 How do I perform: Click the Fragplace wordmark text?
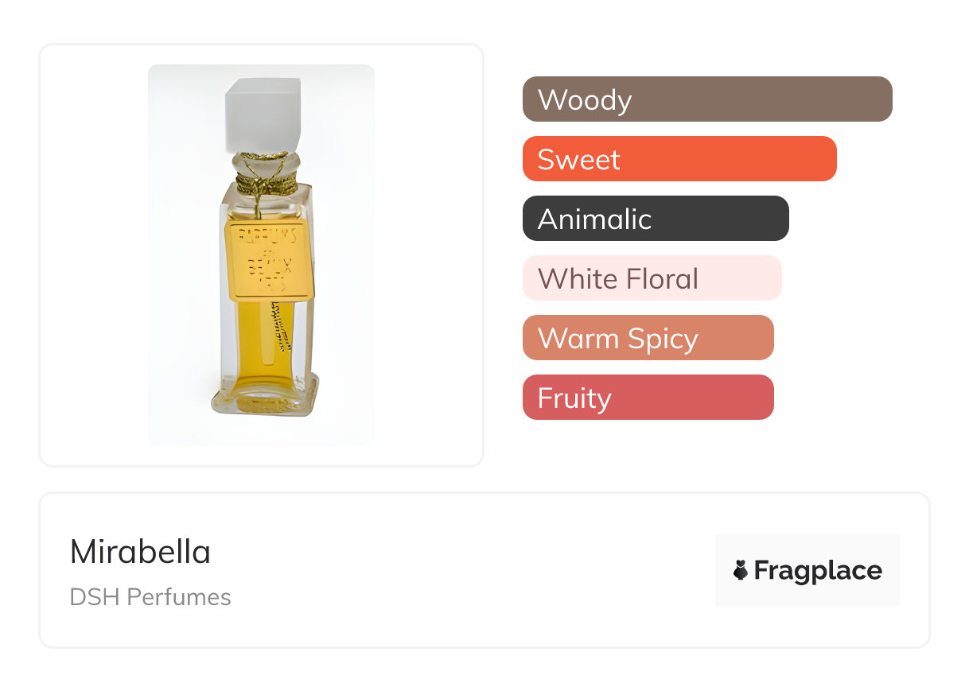818,570
